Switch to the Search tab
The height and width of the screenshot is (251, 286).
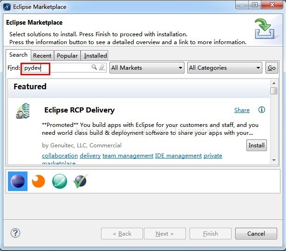click(x=18, y=55)
